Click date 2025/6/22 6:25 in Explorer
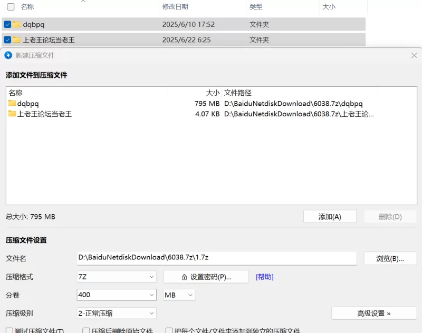Viewport: 422px width, 333px height. 187,39
